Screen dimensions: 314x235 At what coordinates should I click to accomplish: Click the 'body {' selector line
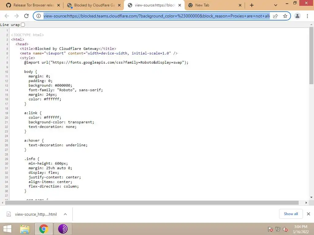(x=31, y=72)
